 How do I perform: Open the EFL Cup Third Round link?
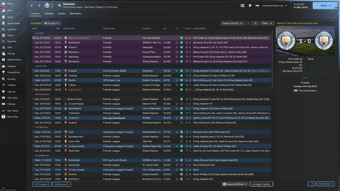pos(114,118)
